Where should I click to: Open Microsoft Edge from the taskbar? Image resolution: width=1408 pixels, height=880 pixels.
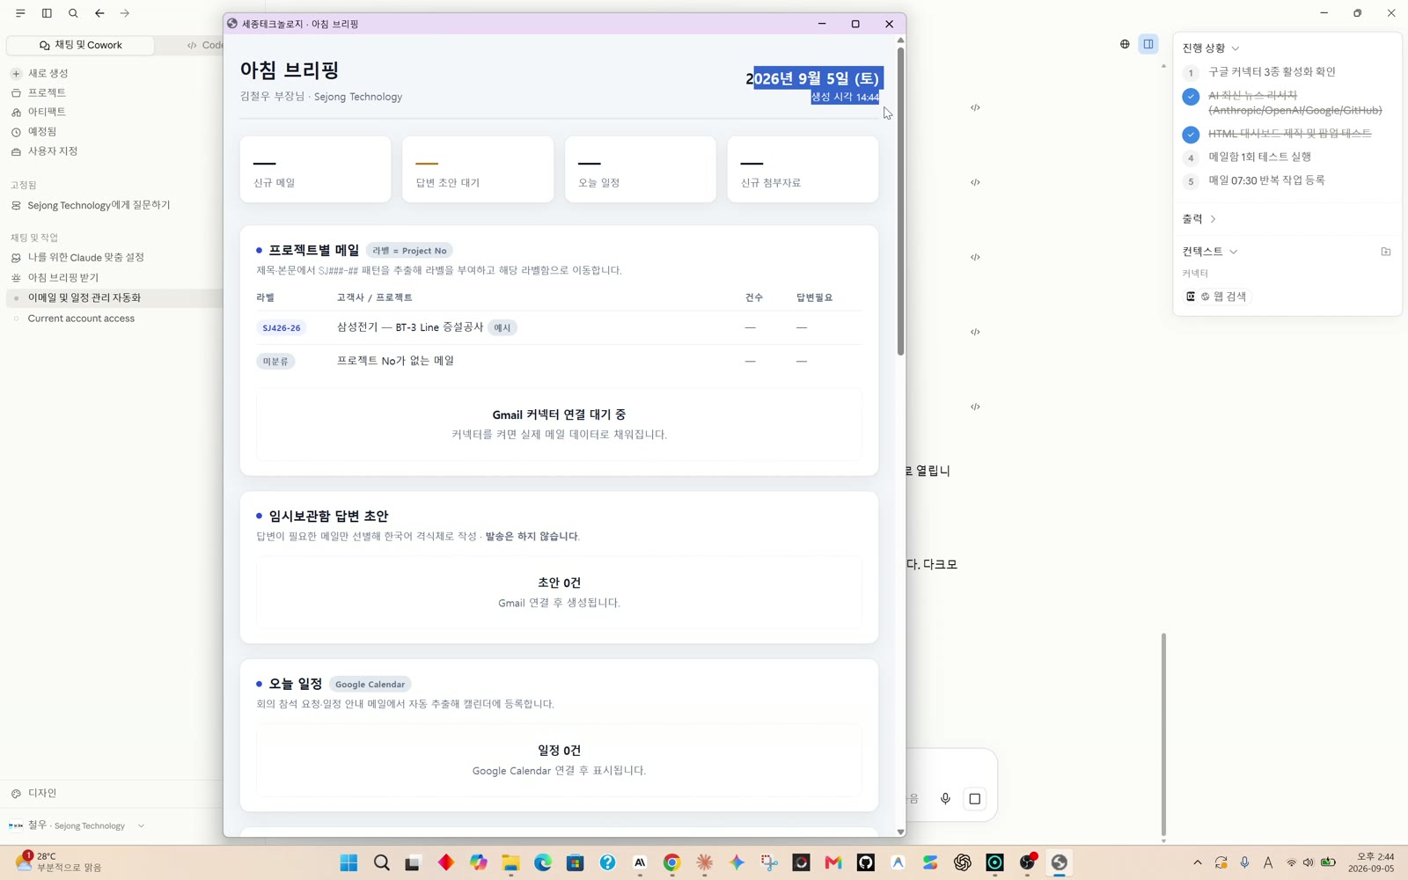click(543, 862)
